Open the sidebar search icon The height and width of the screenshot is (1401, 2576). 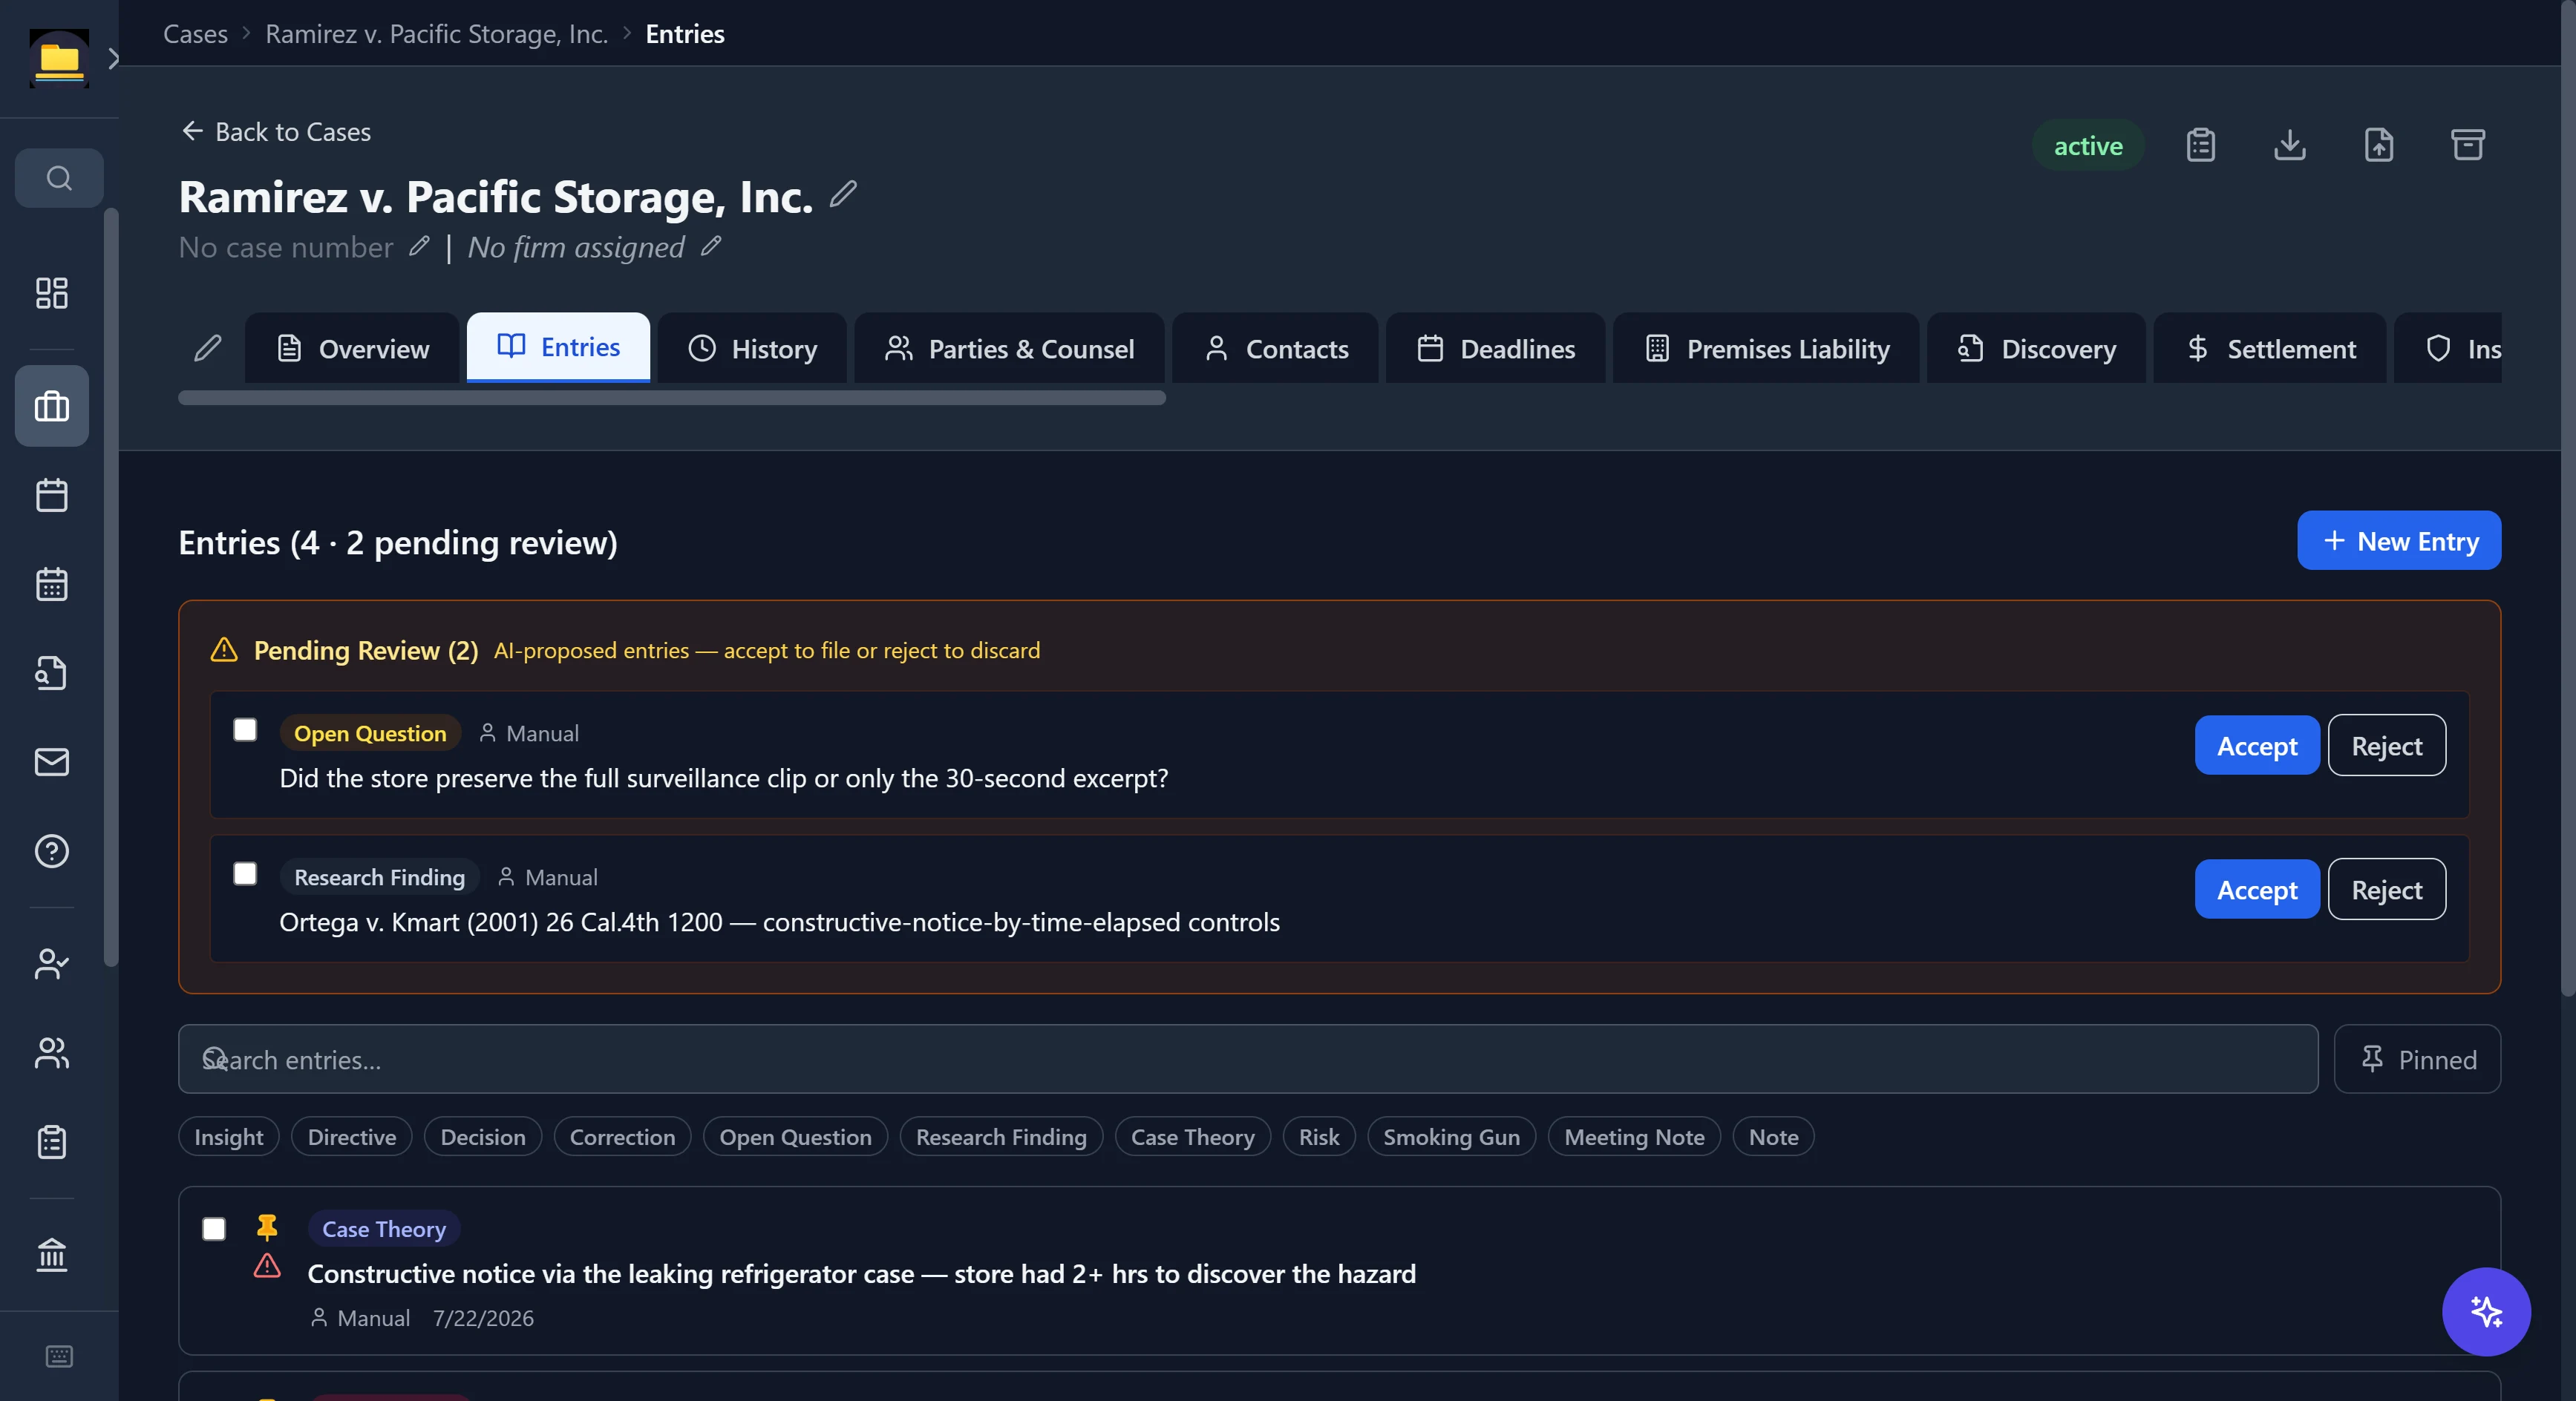(x=59, y=178)
